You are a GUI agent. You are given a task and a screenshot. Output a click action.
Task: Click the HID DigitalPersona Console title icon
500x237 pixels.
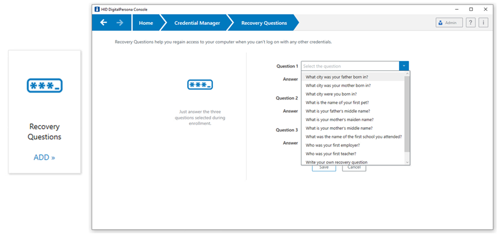pos(97,9)
